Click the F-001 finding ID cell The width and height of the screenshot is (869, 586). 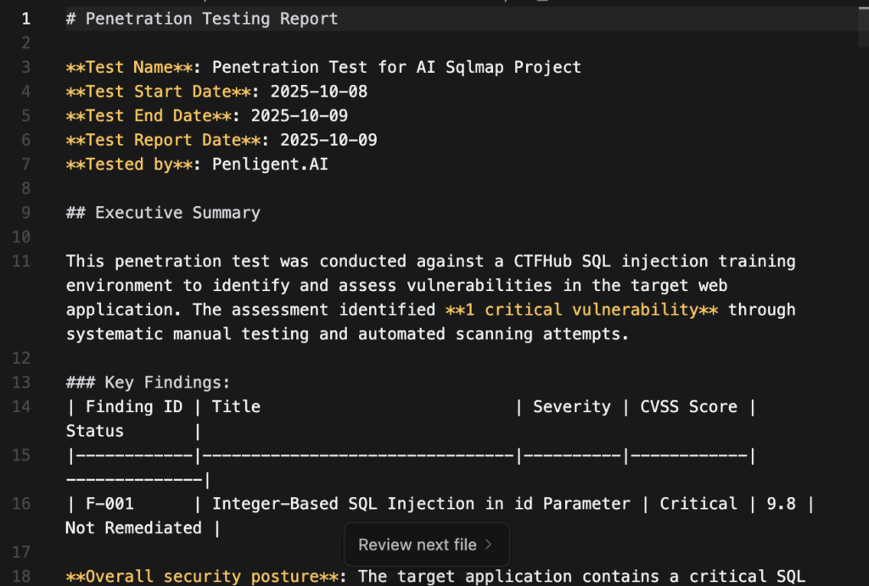(109, 504)
